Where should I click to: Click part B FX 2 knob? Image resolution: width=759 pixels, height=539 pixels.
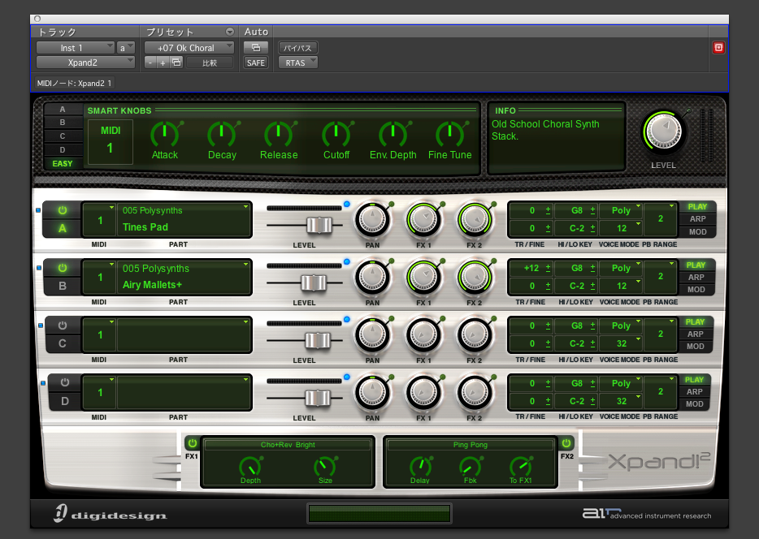pyautogui.click(x=475, y=278)
